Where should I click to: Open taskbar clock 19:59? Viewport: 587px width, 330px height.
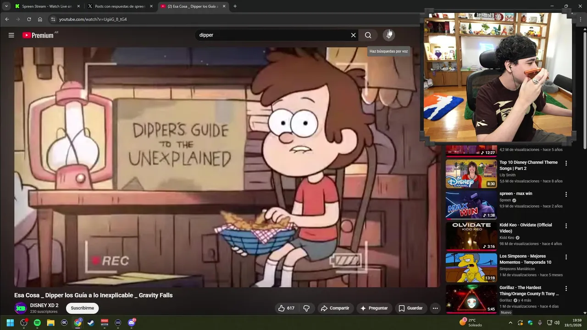pos(573,323)
